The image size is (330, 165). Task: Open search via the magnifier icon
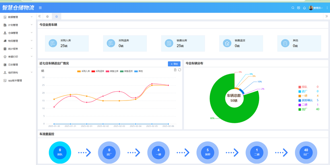click(293, 8)
